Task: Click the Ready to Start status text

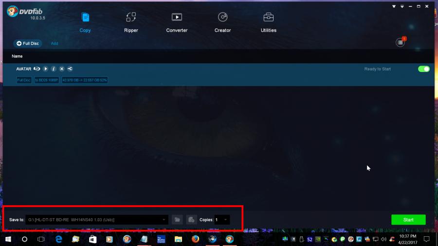Action: coord(377,69)
